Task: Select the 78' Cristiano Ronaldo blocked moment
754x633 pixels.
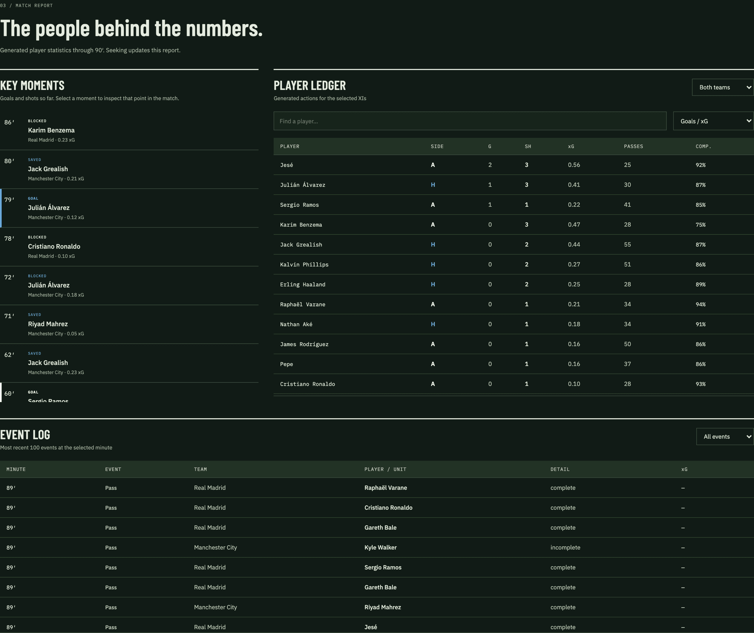Action: [x=129, y=247]
